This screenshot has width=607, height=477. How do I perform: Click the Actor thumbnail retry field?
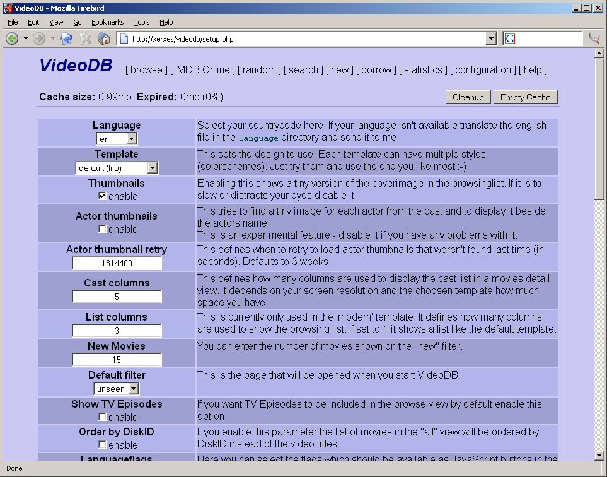pyautogui.click(x=117, y=263)
